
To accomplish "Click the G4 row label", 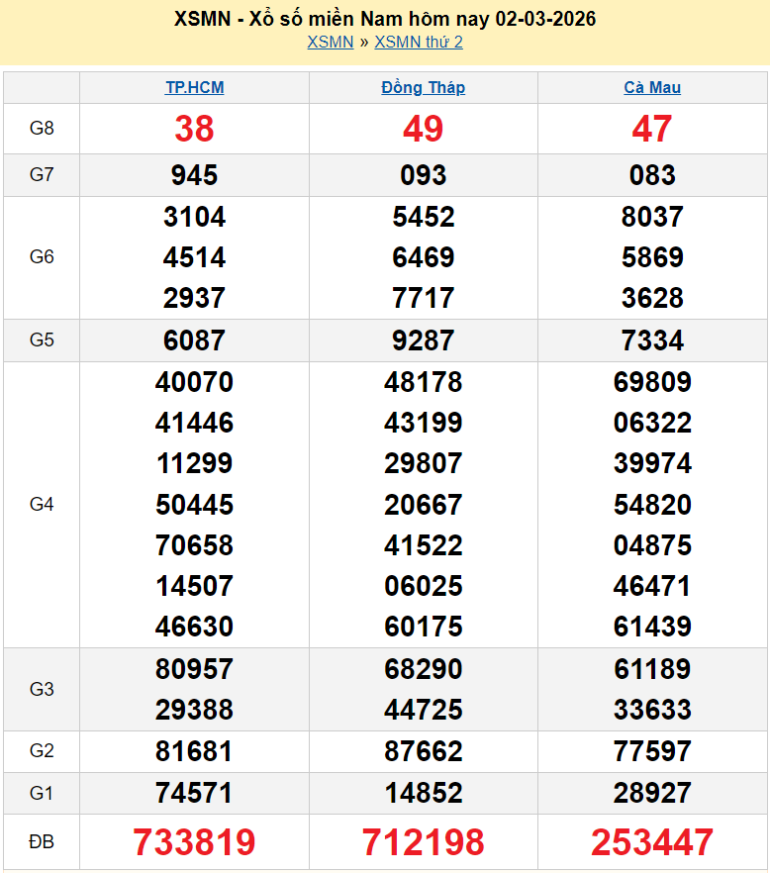I will pyautogui.click(x=42, y=505).
